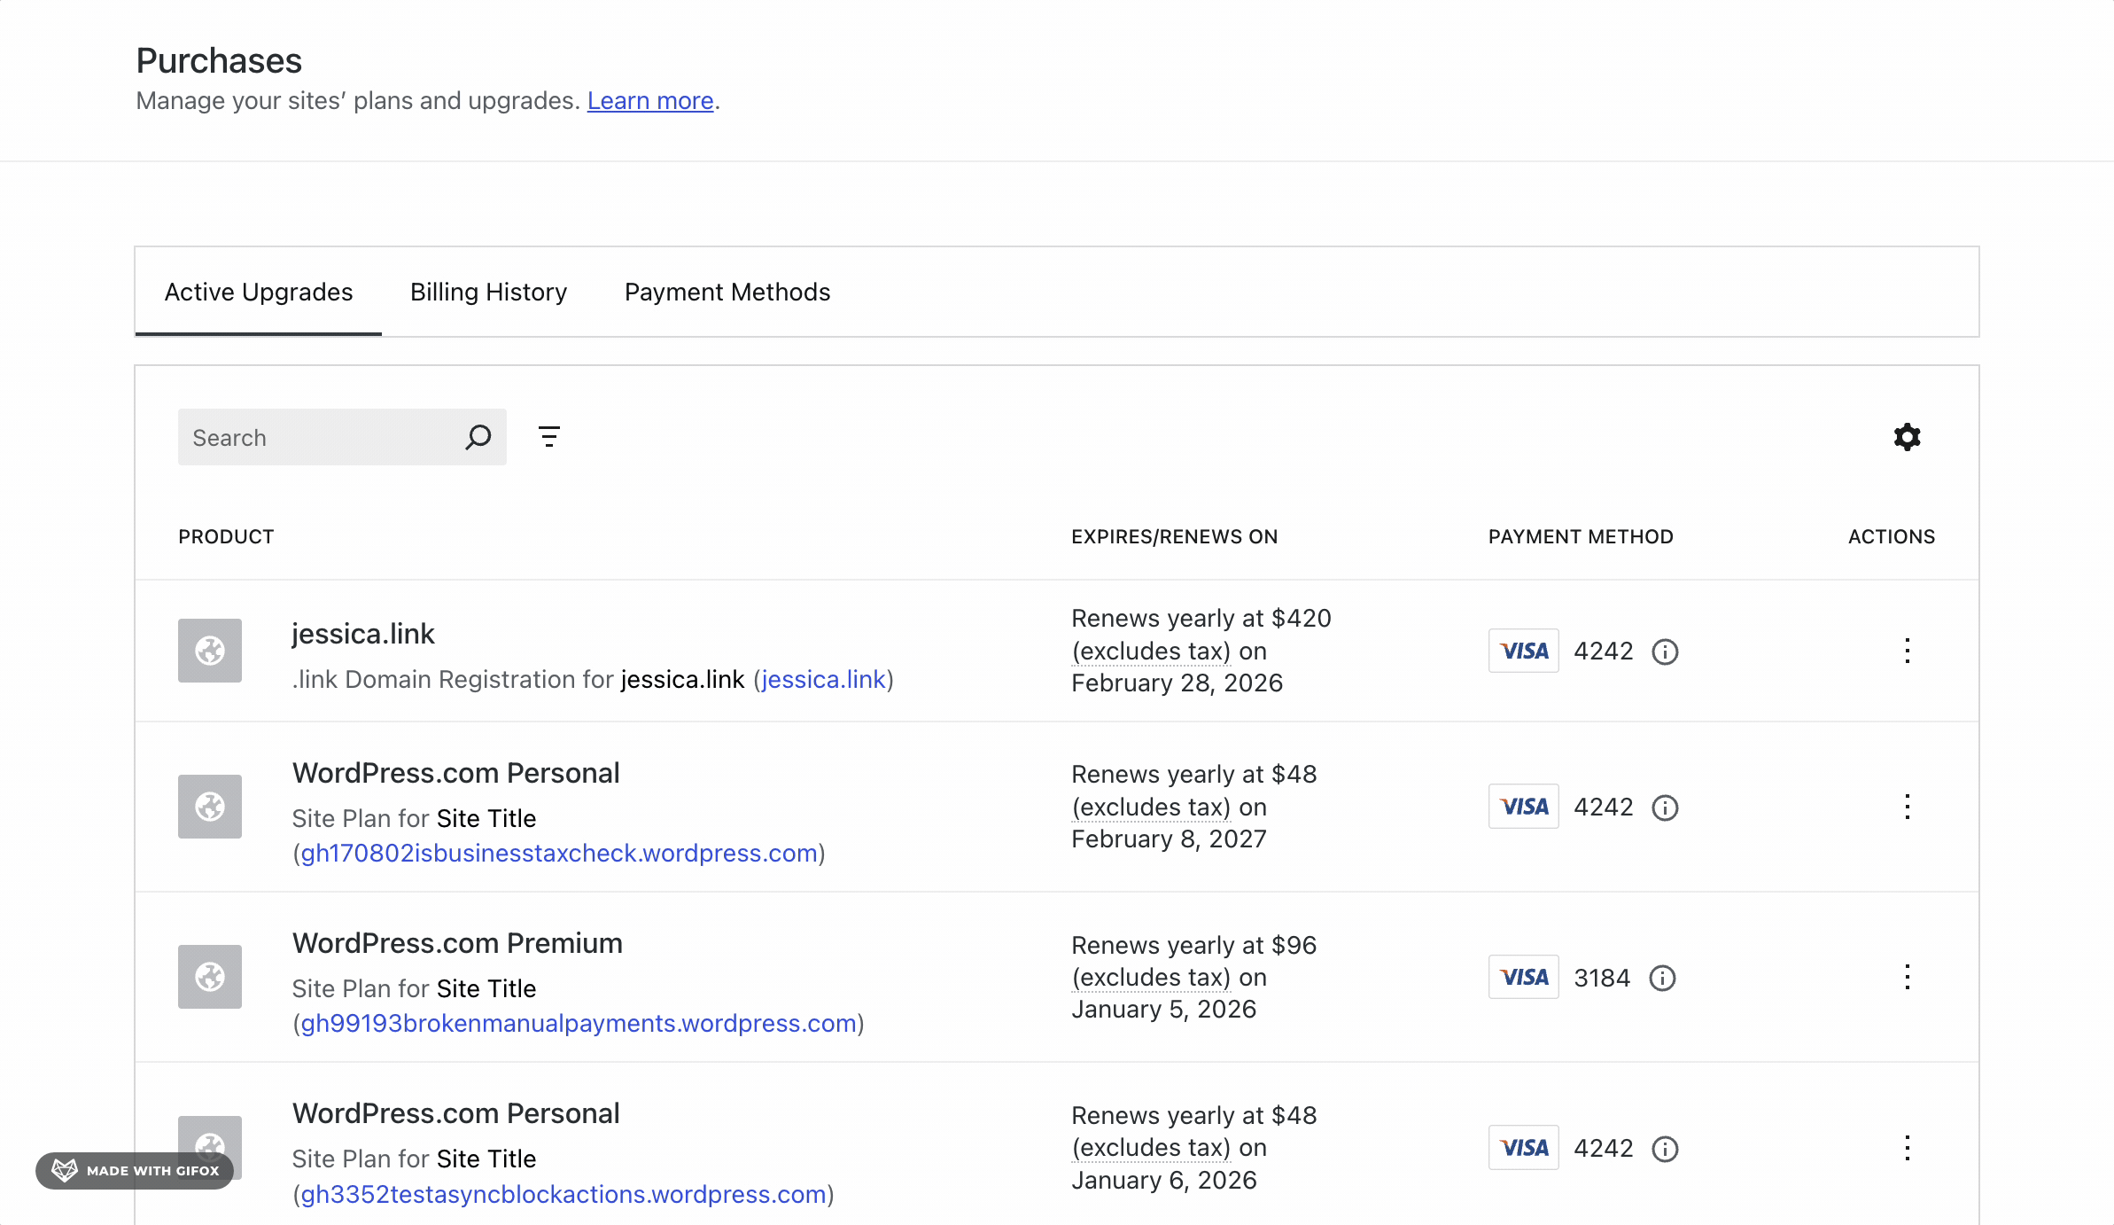
Task: Switch to the Billing History tab
Action: click(488, 292)
